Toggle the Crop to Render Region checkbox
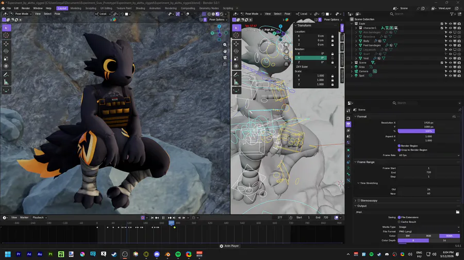Viewport: 464px width, 260px height. click(399, 150)
